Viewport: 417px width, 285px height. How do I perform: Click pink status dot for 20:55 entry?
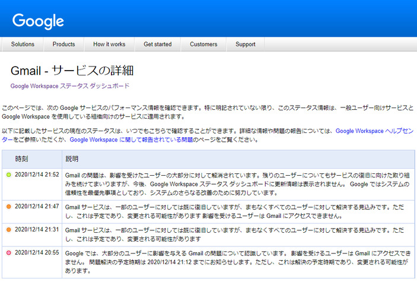8,253
